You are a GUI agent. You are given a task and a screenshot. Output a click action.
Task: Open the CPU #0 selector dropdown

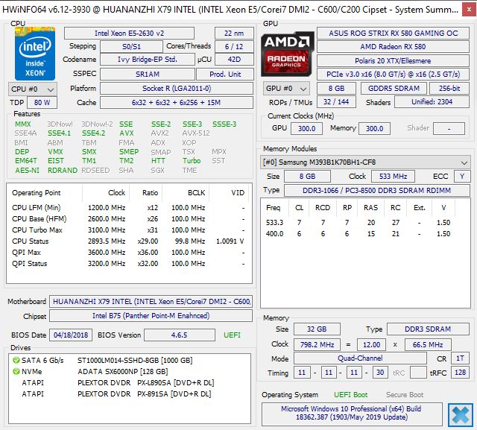[x=33, y=89]
